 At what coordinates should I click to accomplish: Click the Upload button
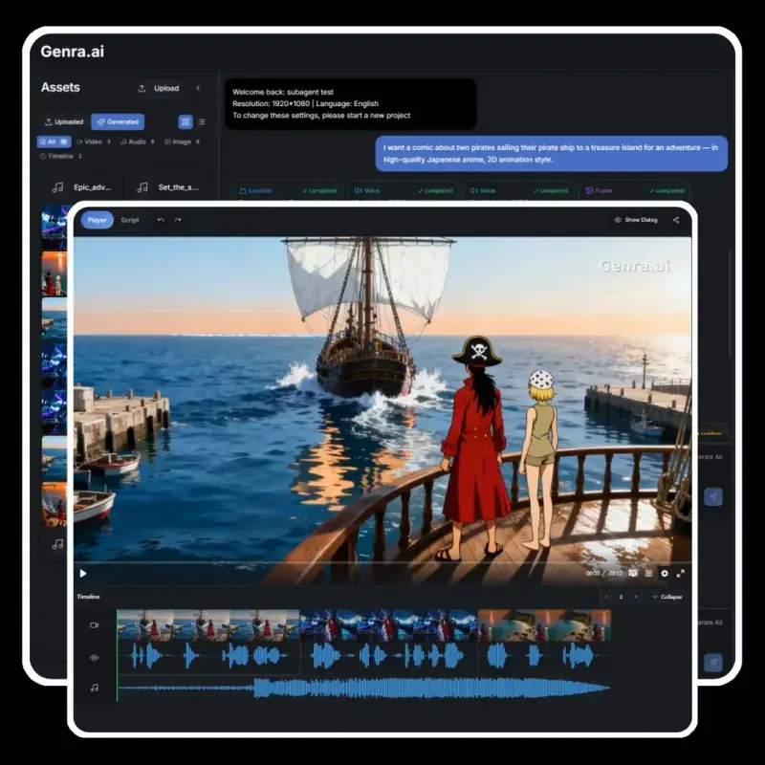[159, 88]
